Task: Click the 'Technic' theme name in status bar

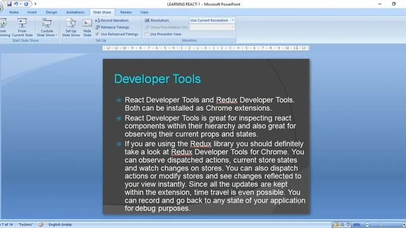Action: click(x=25, y=225)
